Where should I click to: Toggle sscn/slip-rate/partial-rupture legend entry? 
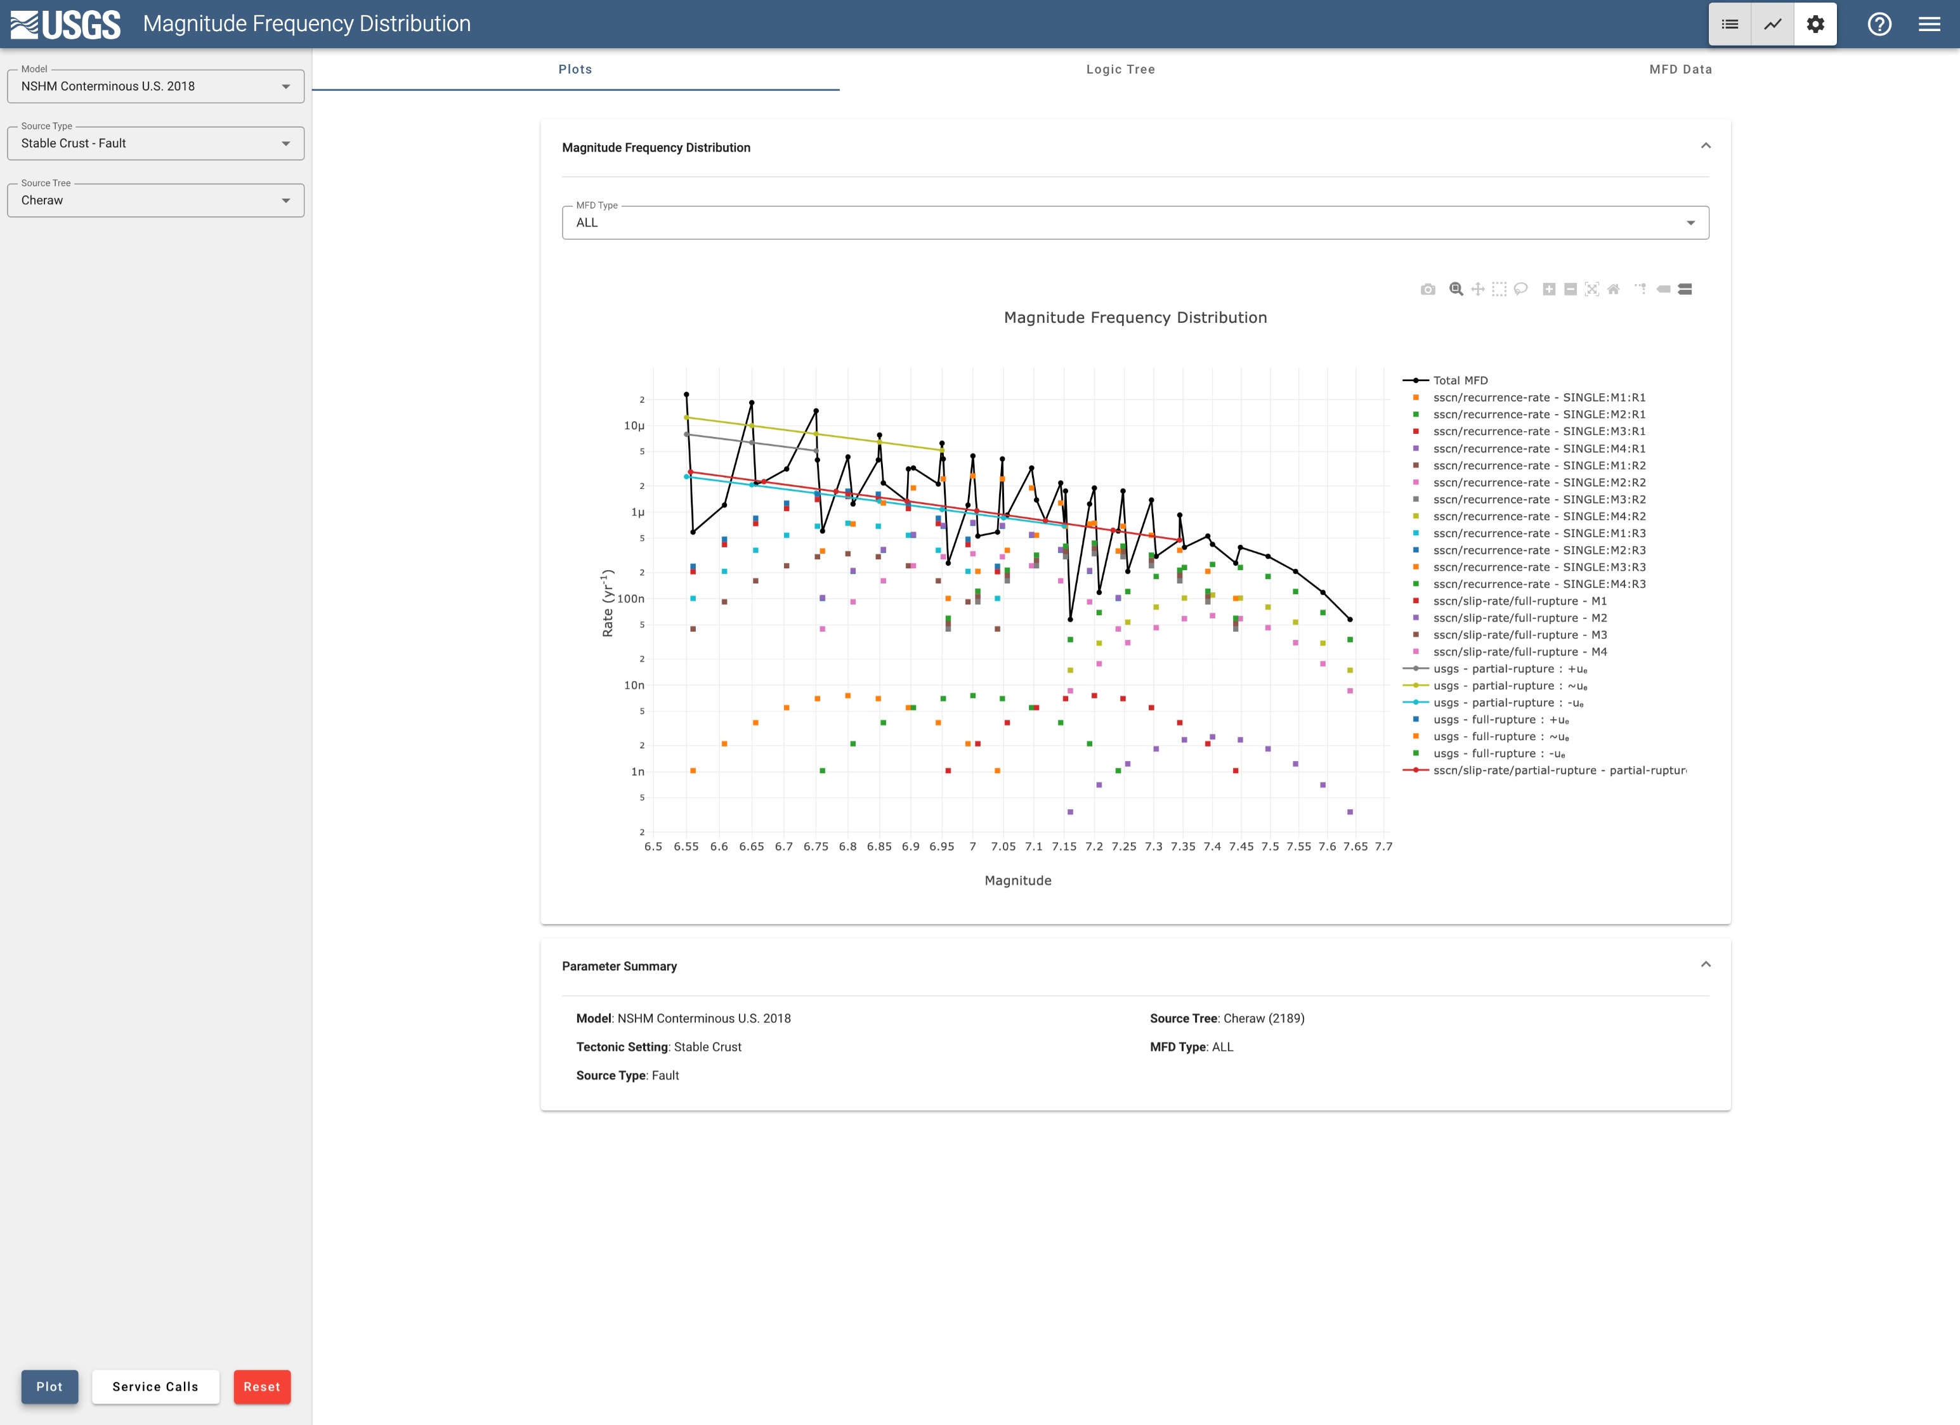click(x=1545, y=770)
